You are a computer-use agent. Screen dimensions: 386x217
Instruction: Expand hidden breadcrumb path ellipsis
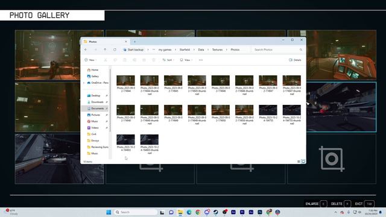pos(154,49)
